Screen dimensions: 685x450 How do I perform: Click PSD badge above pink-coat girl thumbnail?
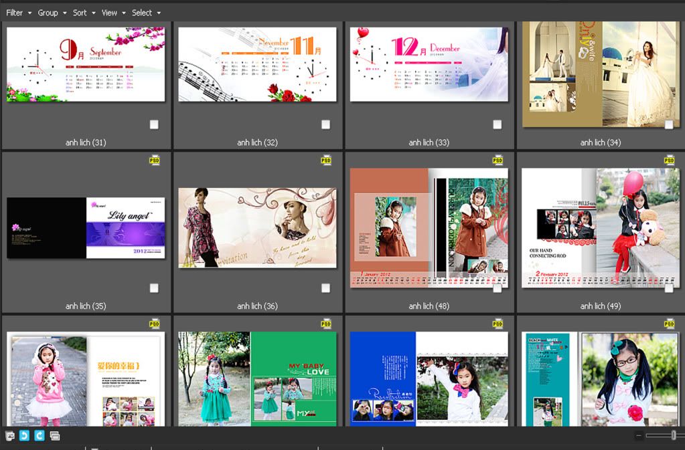[154, 324]
